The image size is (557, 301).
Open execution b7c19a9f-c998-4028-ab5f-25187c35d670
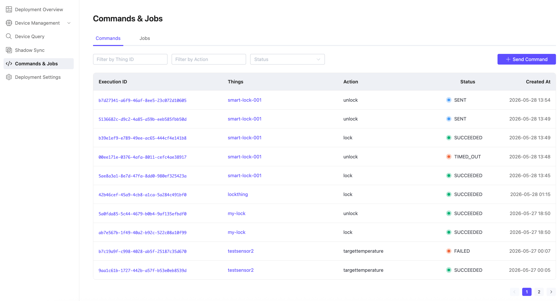pyautogui.click(x=142, y=251)
